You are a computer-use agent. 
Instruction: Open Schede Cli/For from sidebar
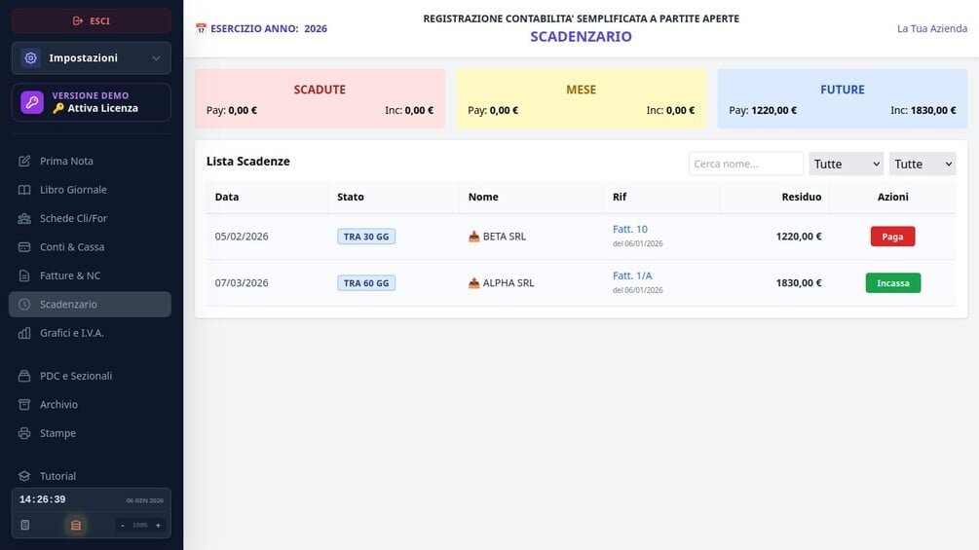click(73, 218)
